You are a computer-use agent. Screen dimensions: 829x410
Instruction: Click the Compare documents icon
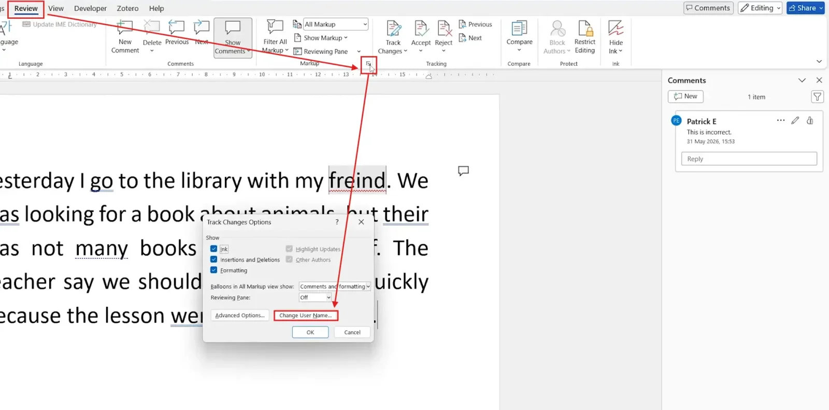519,28
